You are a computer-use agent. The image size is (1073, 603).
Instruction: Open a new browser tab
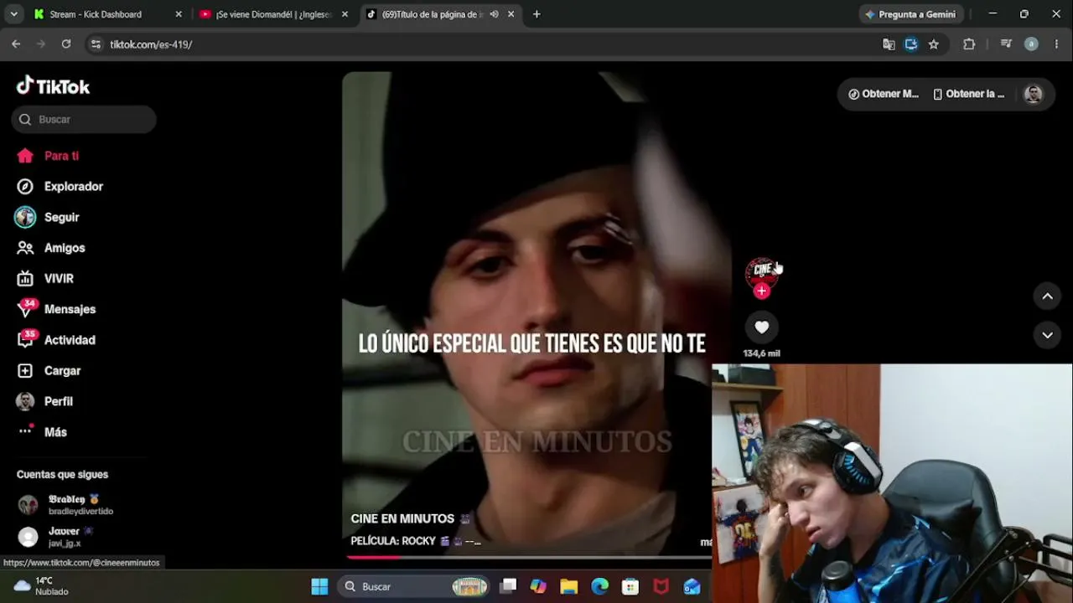click(536, 14)
